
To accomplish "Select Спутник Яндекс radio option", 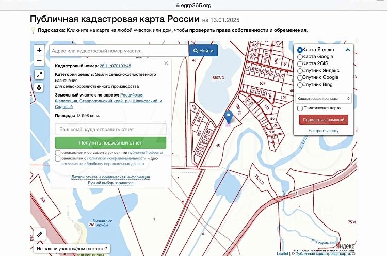I will click(300, 71).
